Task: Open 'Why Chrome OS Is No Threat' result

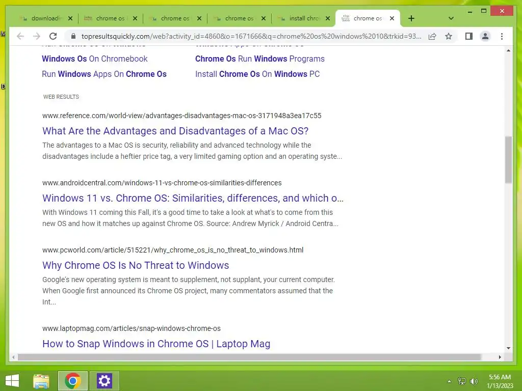Action: 136,265
